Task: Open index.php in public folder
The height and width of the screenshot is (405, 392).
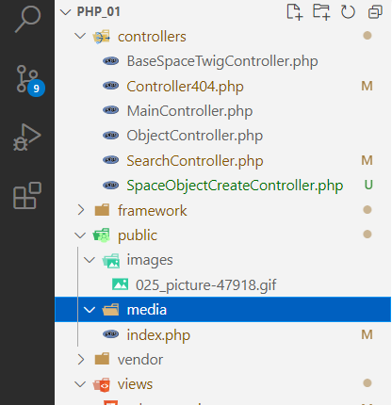Action: 158,334
